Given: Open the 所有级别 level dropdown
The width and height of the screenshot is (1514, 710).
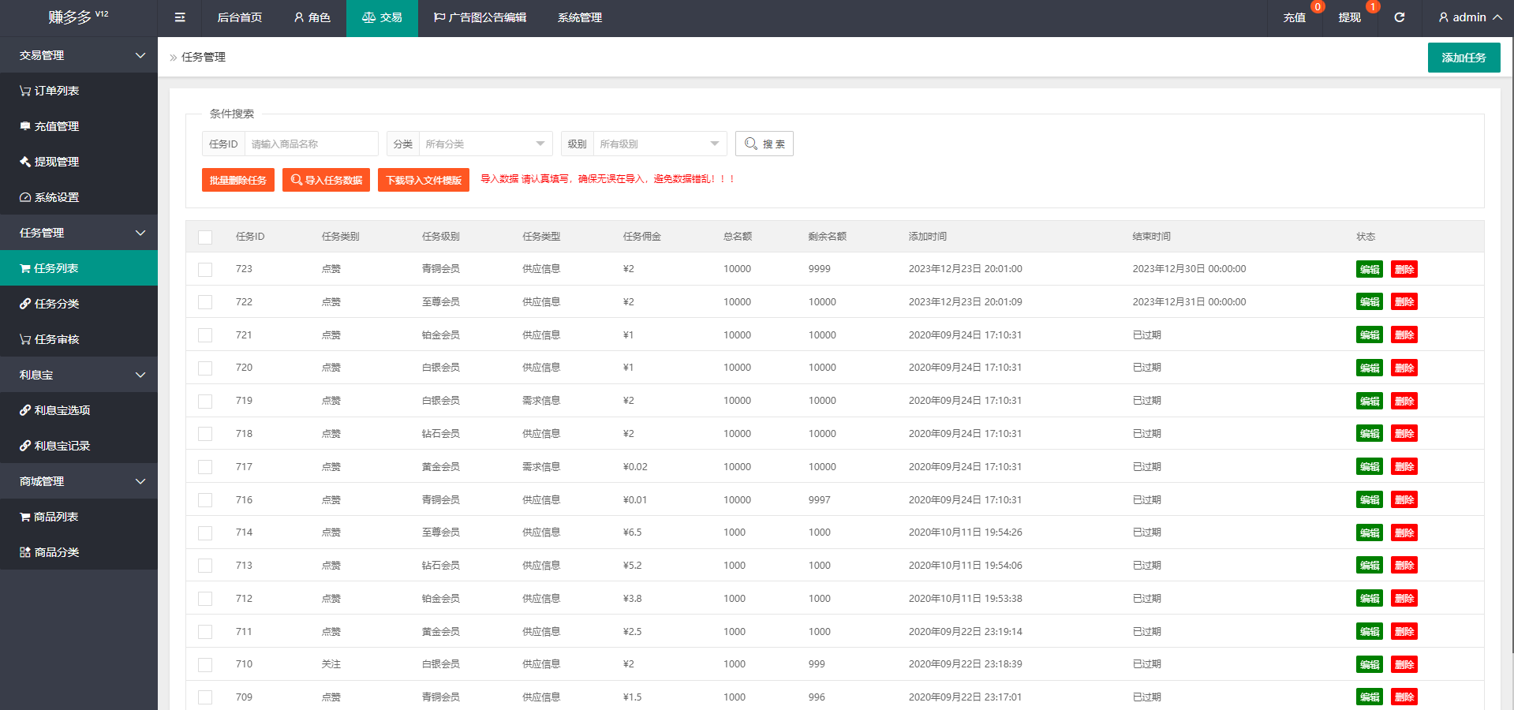Looking at the screenshot, I should point(660,144).
